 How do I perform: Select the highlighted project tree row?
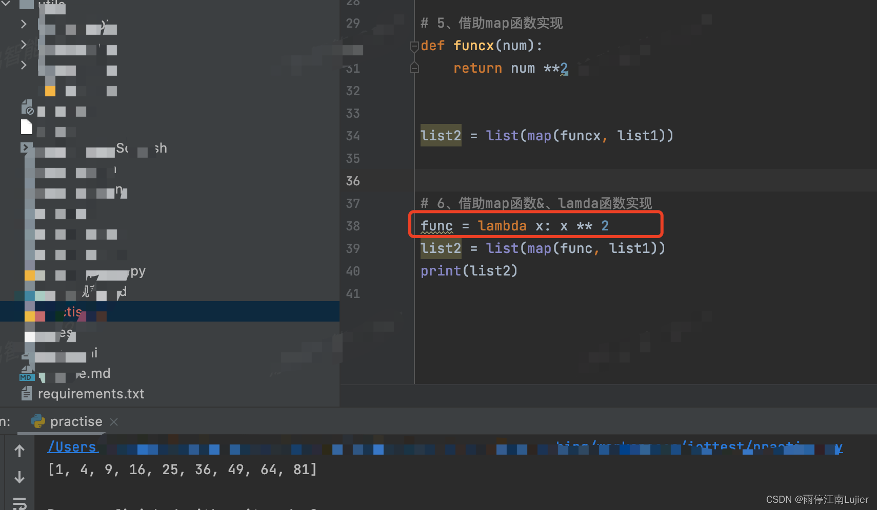pyautogui.click(x=170, y=311)
